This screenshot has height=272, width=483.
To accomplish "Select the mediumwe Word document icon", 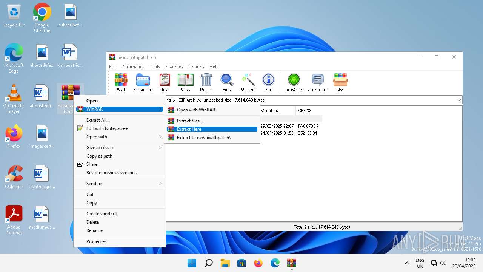I will (42, 218).
